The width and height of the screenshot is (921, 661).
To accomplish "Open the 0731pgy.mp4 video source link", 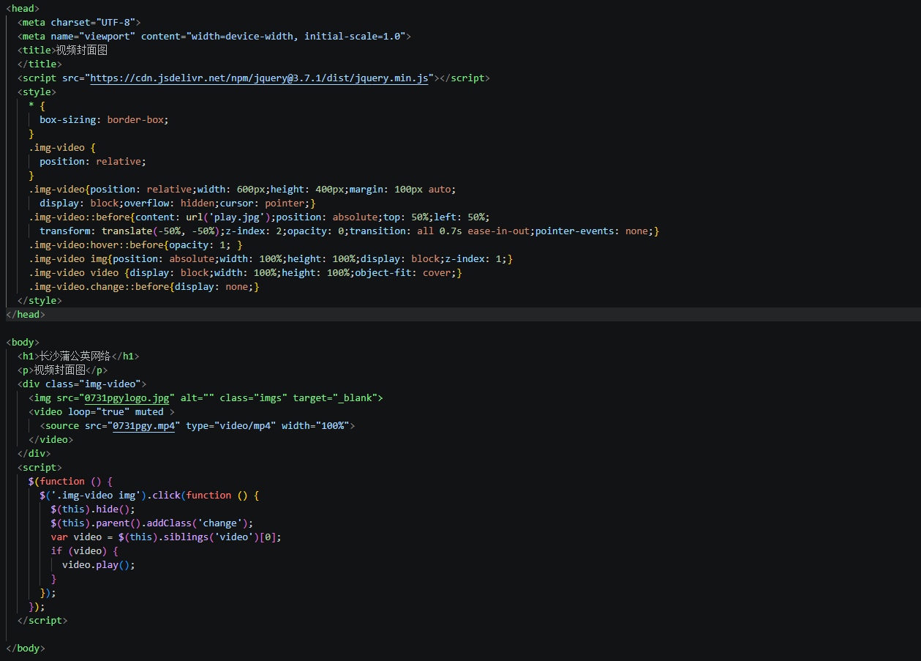I will tap(143, 426).
